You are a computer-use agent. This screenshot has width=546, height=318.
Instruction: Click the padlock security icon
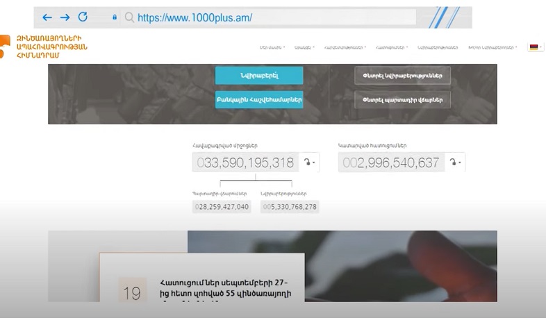point(115,17)
